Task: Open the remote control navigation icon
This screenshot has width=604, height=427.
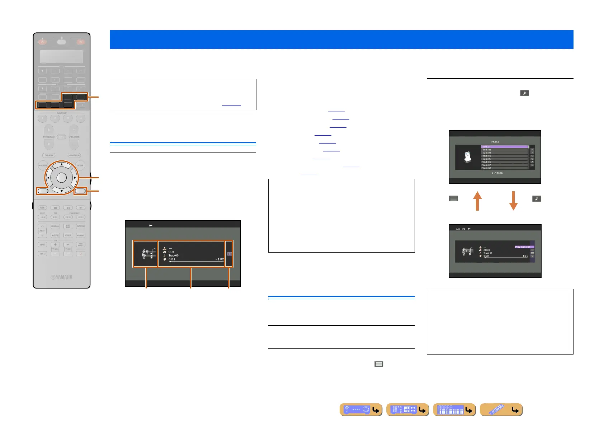Action: pyautogui.click(x=501, y=410)
